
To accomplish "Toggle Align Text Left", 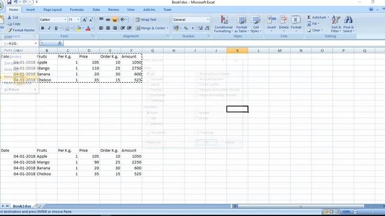I will (x=101, y=28).
